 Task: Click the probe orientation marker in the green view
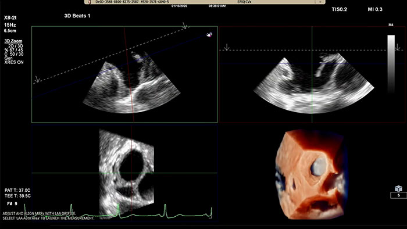click(x=209, y=34)
